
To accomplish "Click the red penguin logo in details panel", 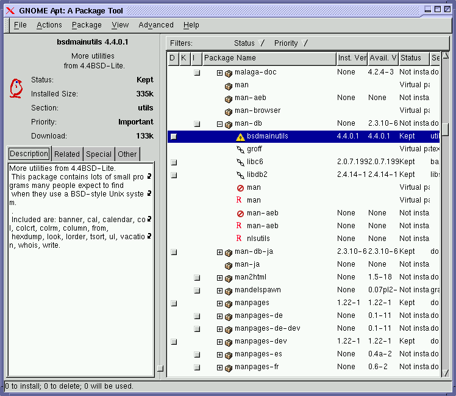I will tap(16, 88).
